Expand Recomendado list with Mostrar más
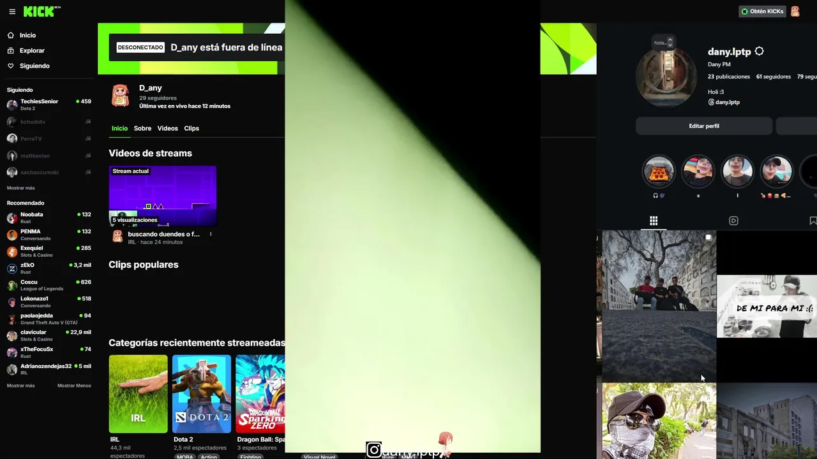 [x=20, y=386]
